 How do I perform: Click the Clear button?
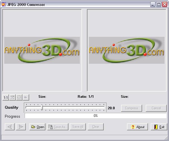coord(96,127)
